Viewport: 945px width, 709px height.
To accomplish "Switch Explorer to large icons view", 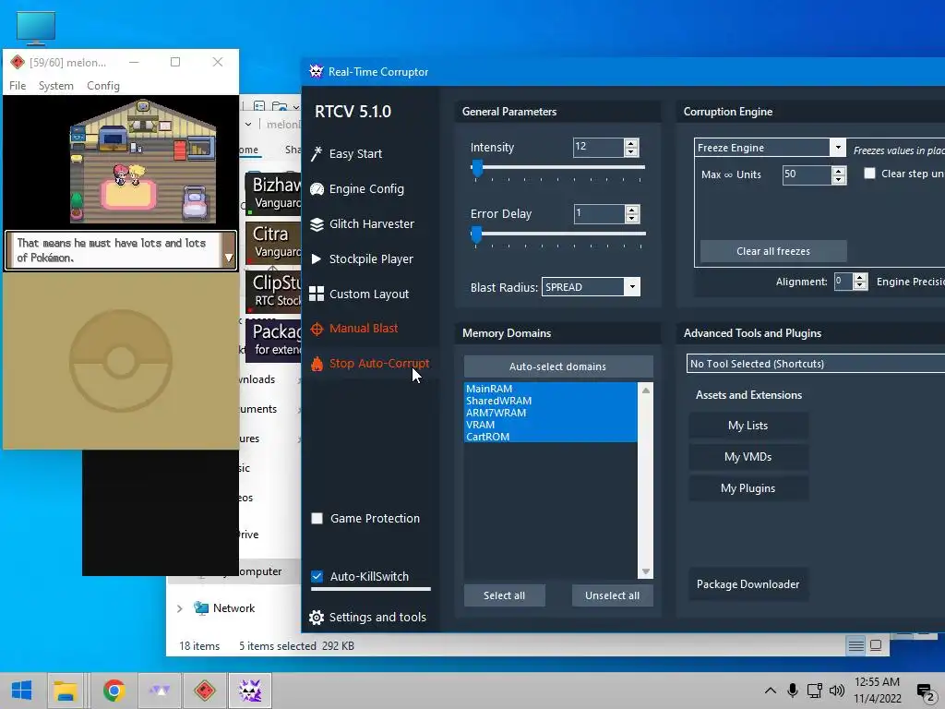I will (x=876, y=645).
